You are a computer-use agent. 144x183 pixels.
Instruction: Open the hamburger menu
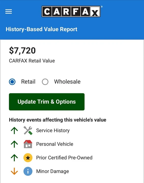[x=9, y=11]
